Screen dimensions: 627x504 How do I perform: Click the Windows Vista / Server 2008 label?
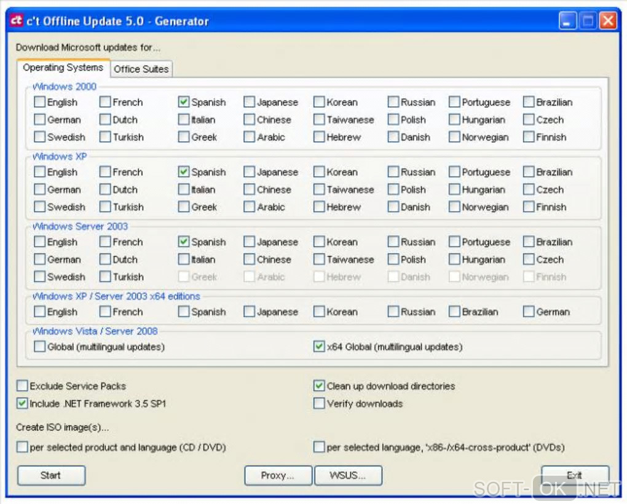(95, 331)
